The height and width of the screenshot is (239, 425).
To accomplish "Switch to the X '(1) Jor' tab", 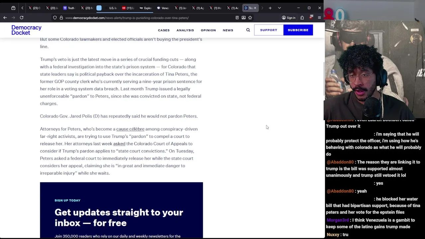I will 180,8.
